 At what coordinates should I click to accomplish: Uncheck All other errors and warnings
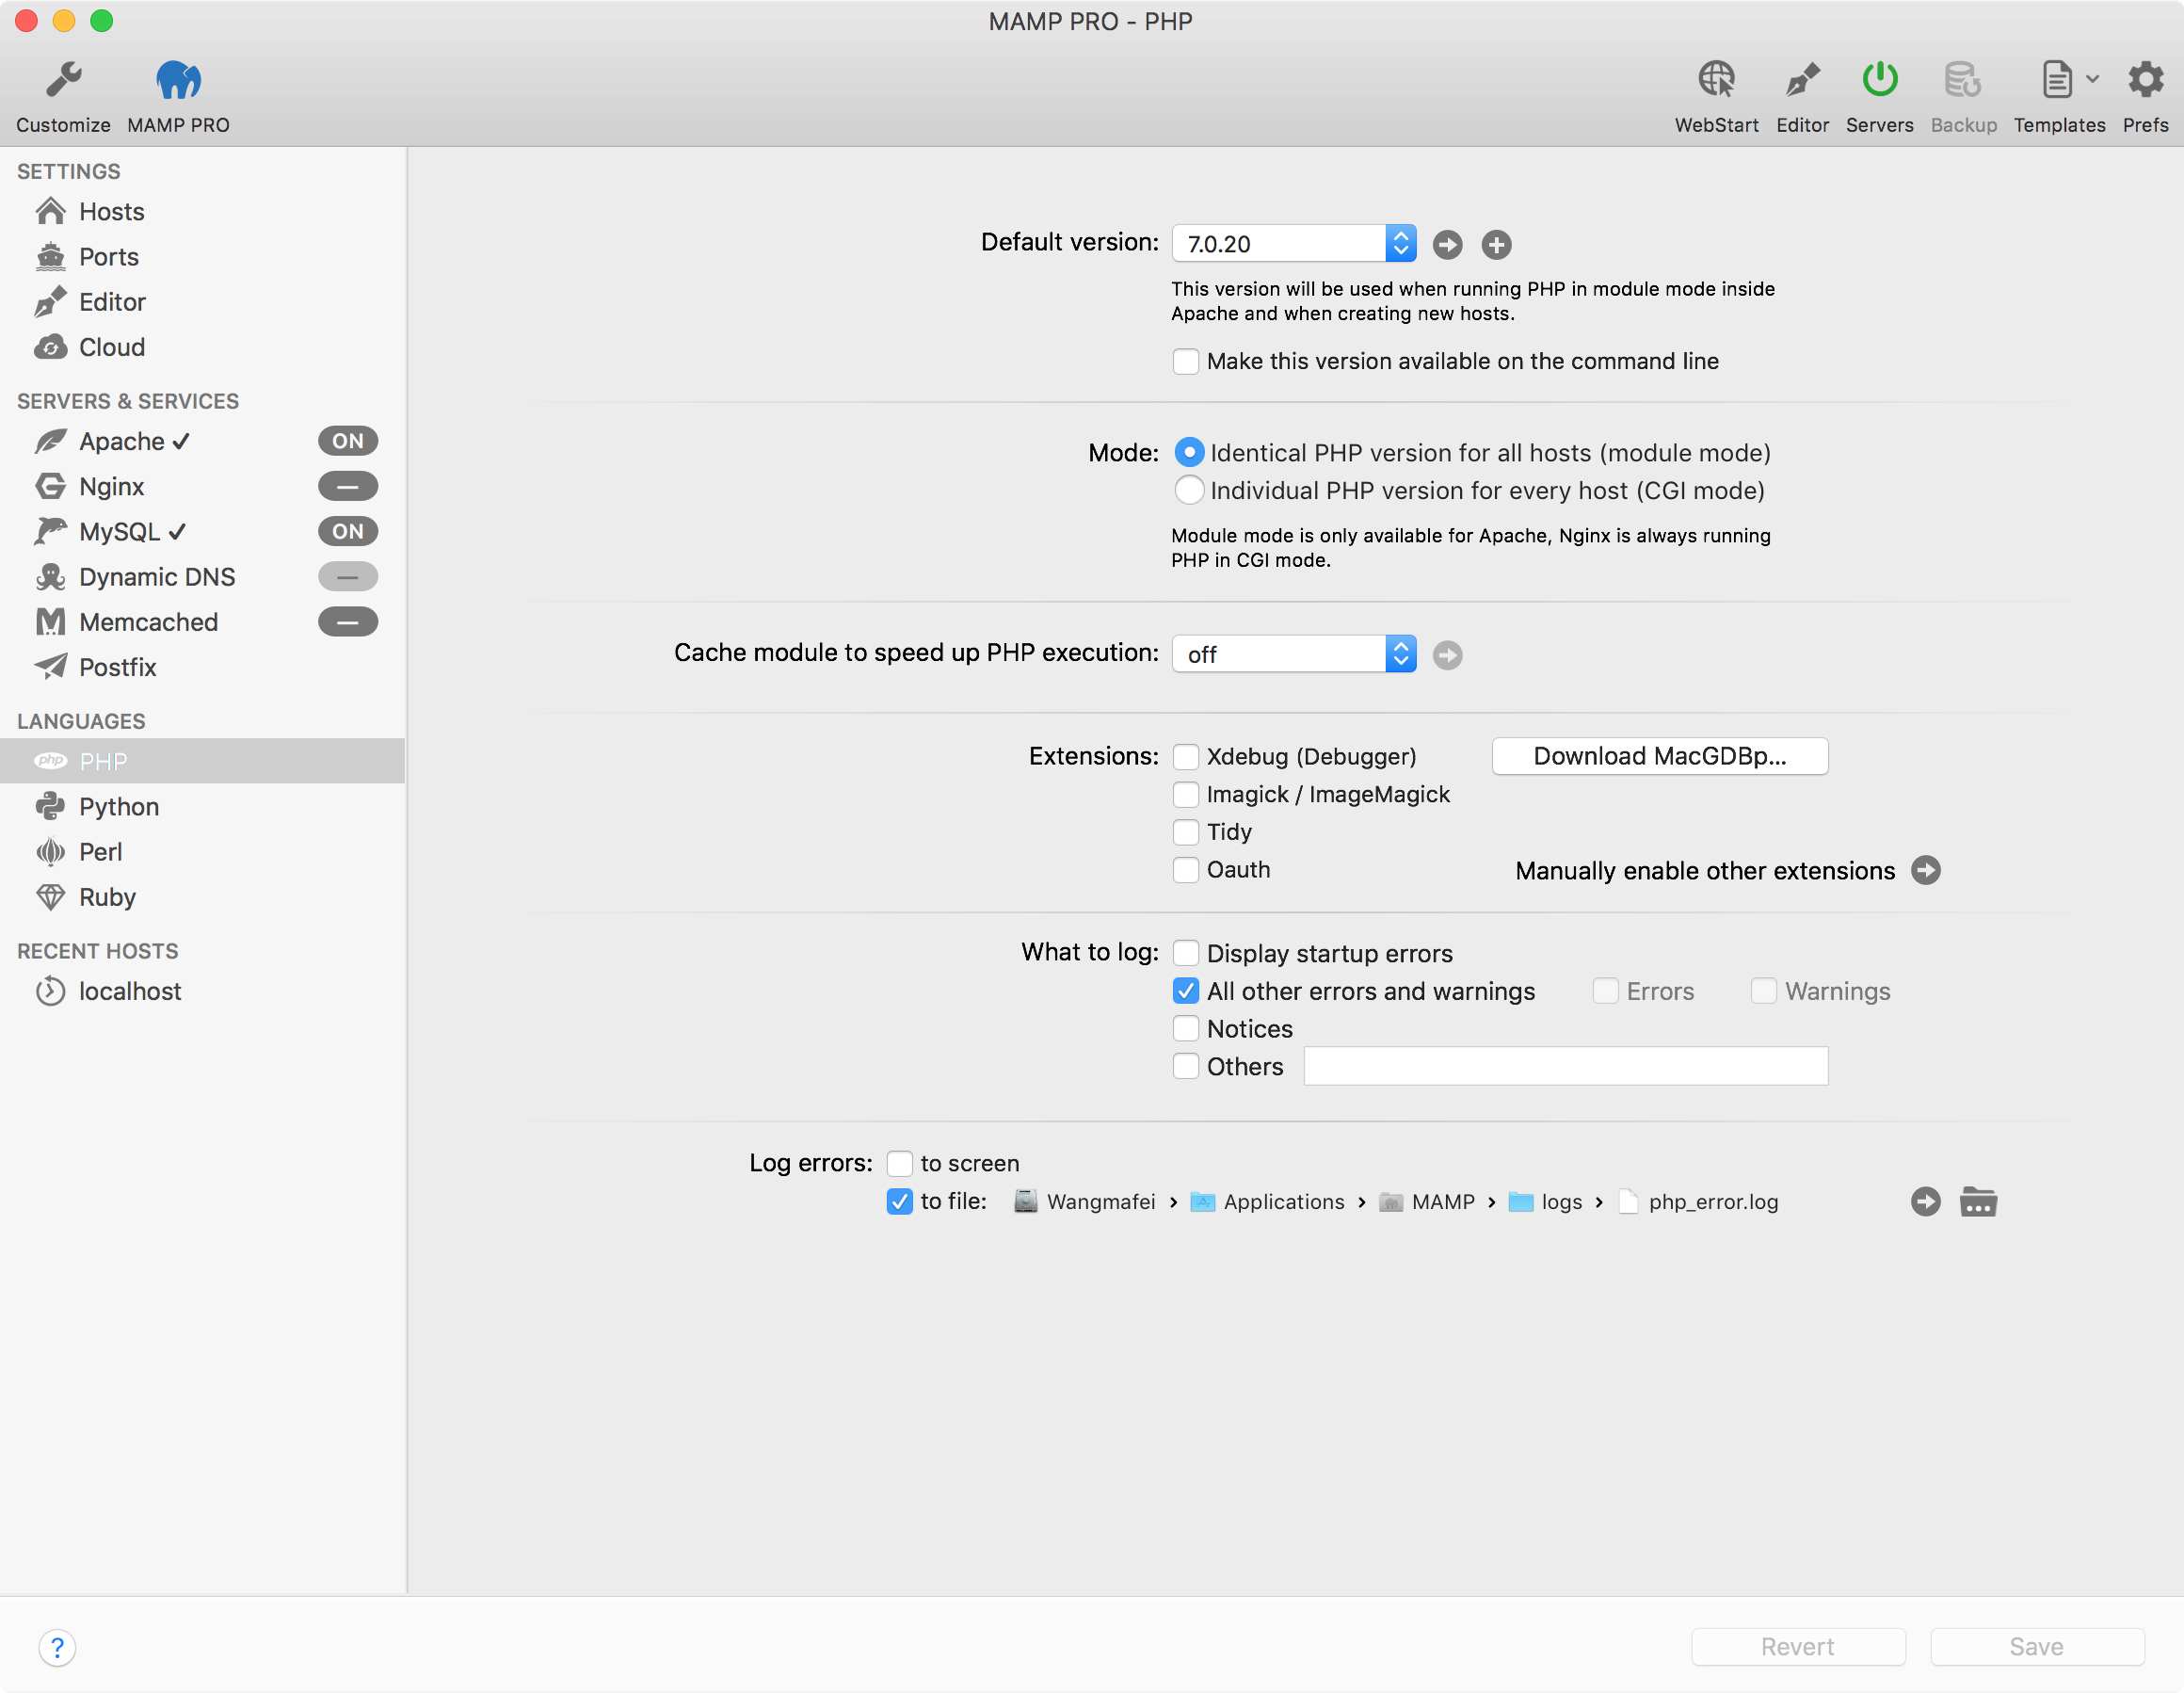(x=1185, y=991)
